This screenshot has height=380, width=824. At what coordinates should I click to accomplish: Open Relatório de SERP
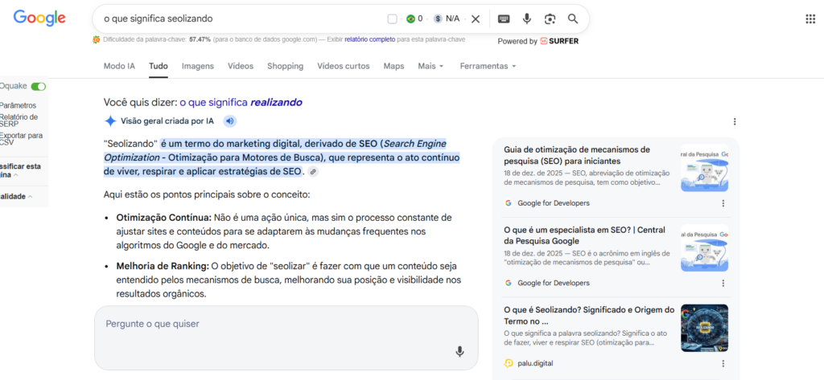pos(19,121)
